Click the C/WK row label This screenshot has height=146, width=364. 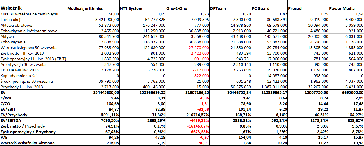tap(6, 98)
